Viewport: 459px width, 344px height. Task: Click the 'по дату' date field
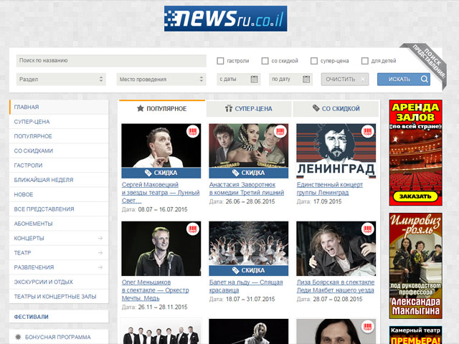coord(290,80)
